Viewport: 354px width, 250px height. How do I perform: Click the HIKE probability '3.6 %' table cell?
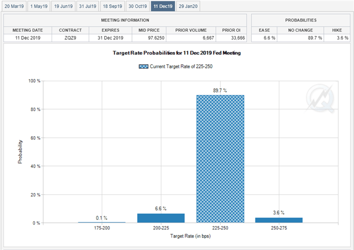pyautogui.click(x=337, y=38)
